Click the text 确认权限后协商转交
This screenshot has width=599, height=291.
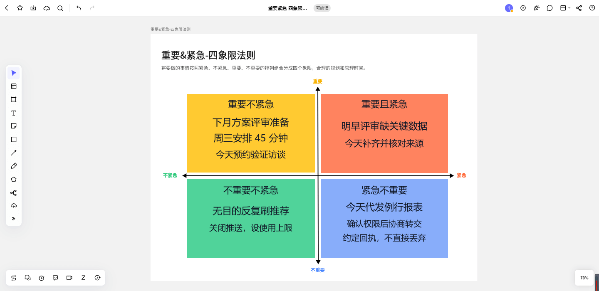384,224
